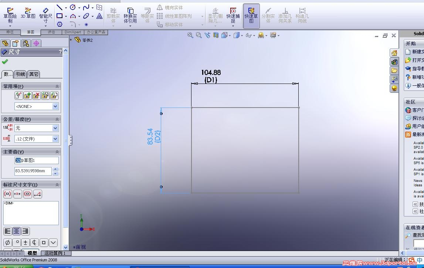Open the Line tool dropdown arrow
This screenshot has width=424, height=268.
click(x=66, y=7)
